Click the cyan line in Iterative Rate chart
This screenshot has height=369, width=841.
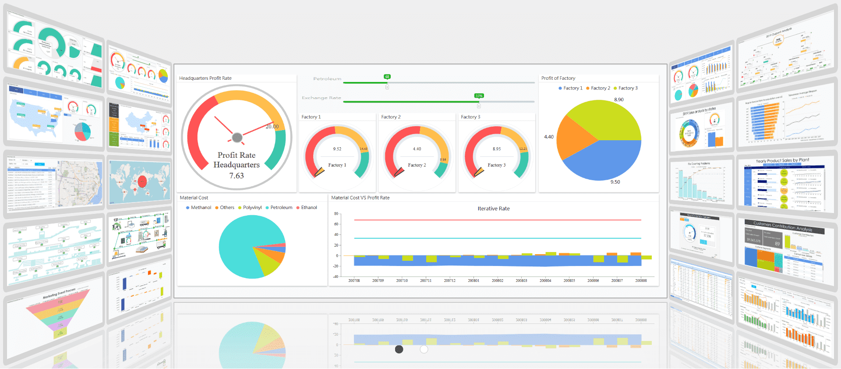(x=498, y=238)
